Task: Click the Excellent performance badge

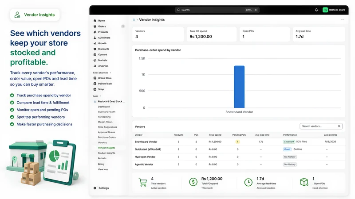Action: pos(289,142)
